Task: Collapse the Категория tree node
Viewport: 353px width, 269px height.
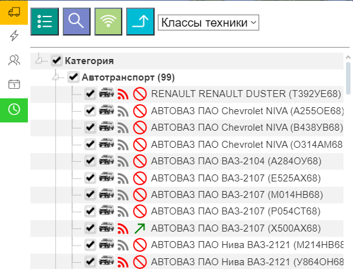Action: [x=39, y=60]
